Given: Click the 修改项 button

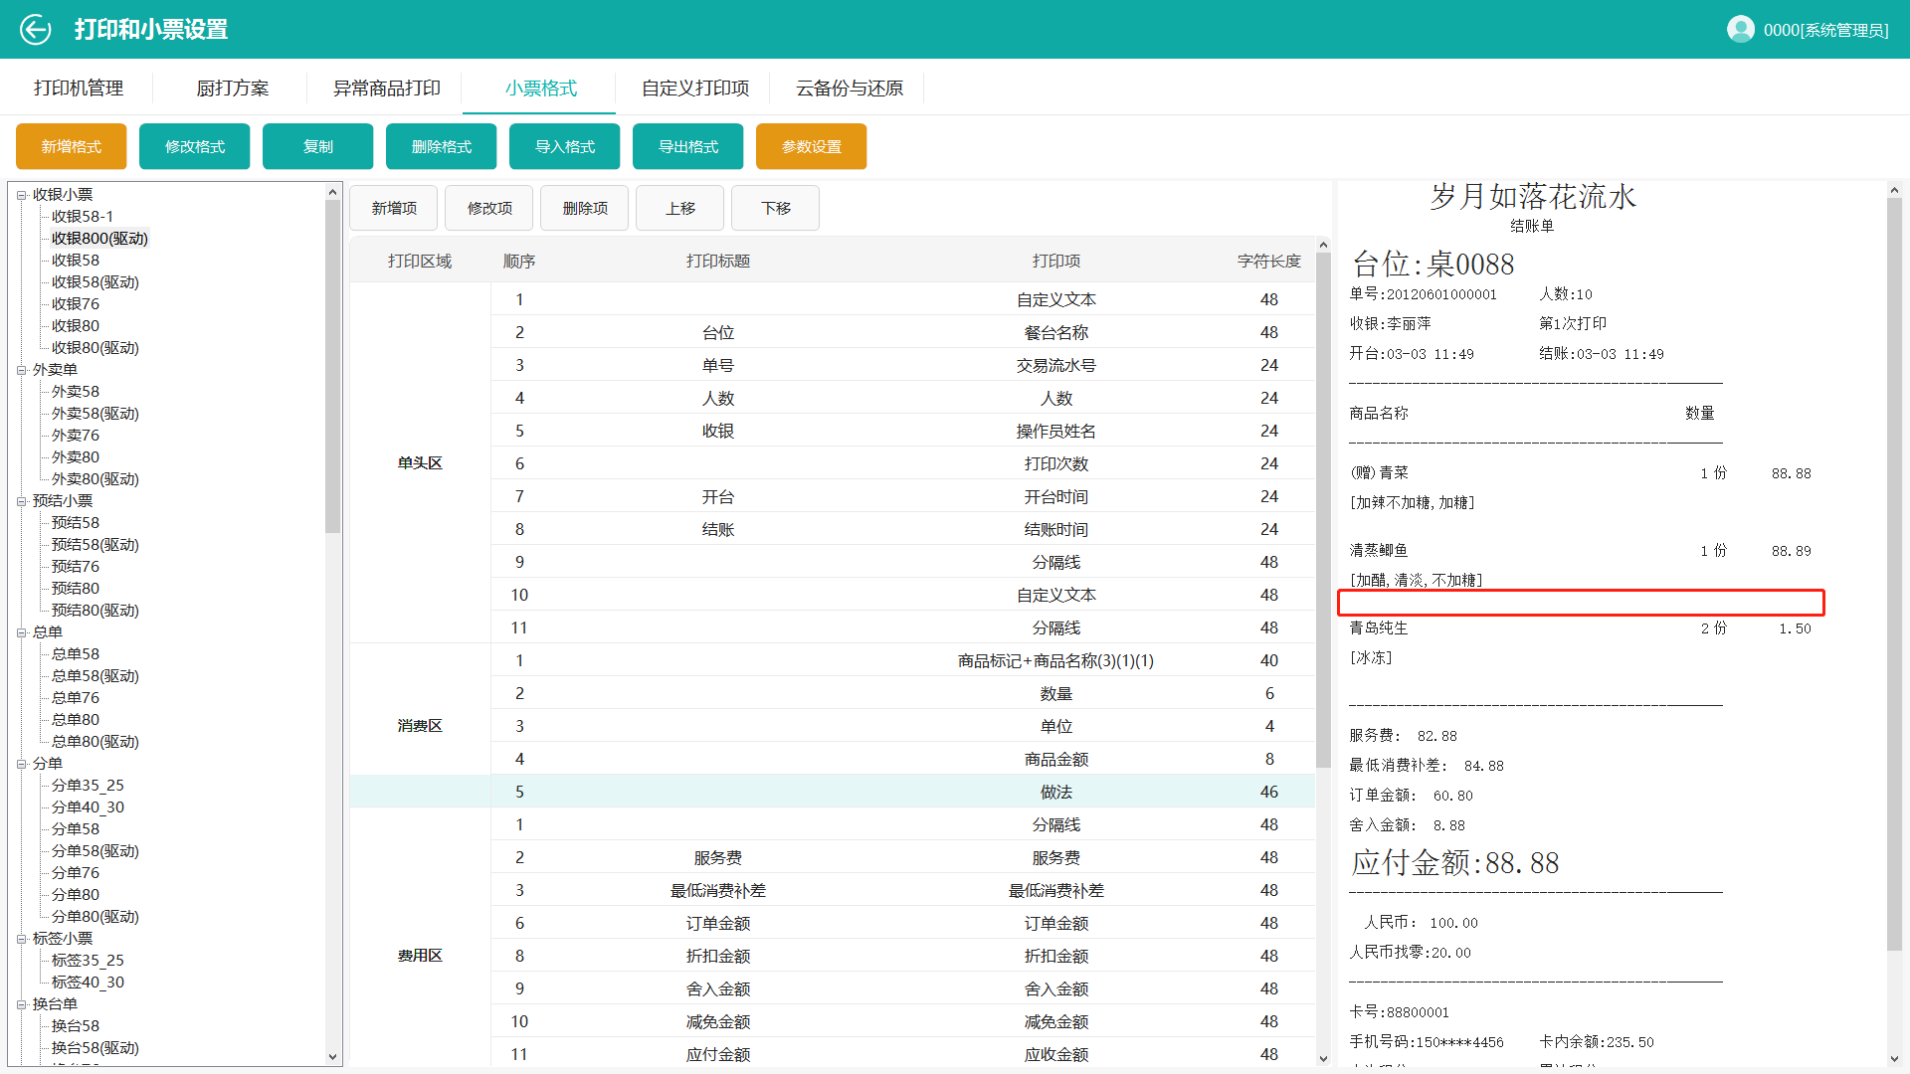Looking at the screenshot, I should (489, 208).
